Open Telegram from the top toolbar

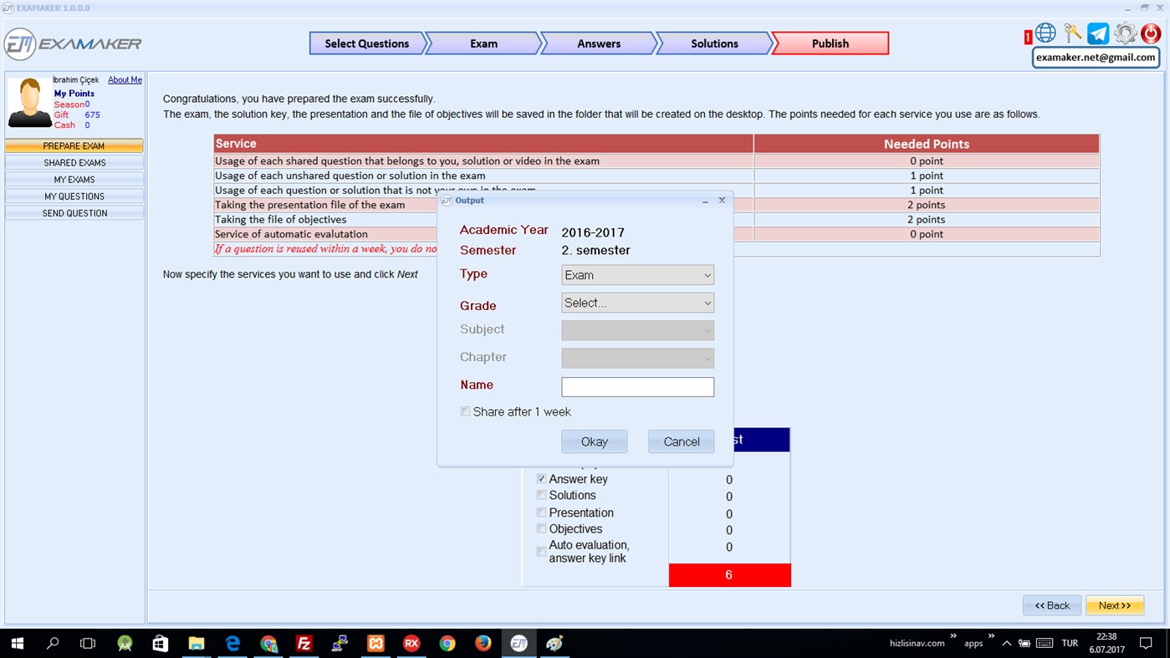[1097, 33]
